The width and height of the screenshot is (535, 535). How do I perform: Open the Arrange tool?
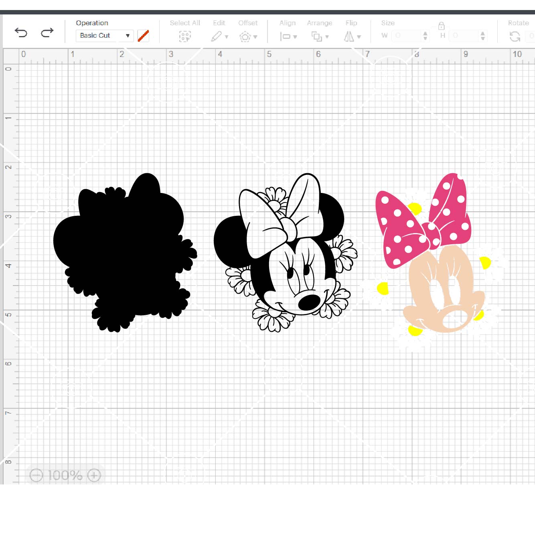317,36
